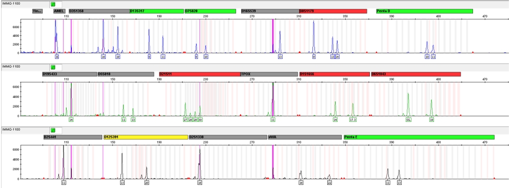Click allele label 11 under D13S317
The width and height of the screenshot is (513, 188).
tap(163, 56)
